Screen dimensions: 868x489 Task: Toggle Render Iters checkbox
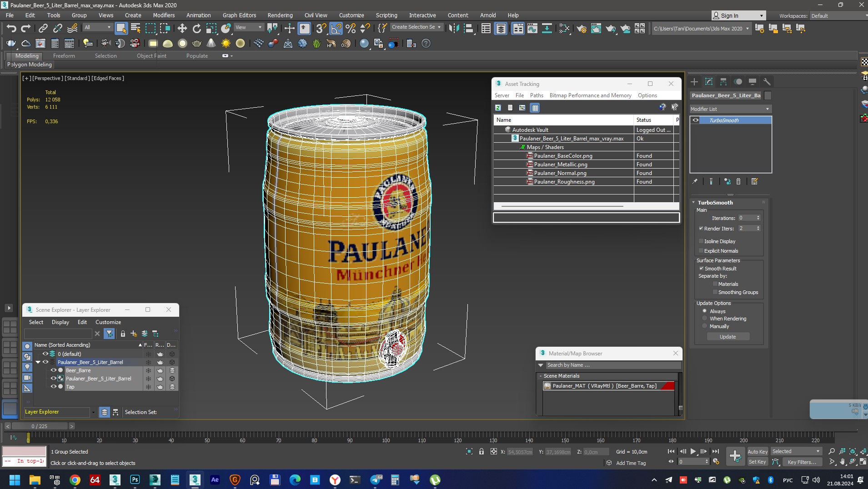(x=701, y=228)
